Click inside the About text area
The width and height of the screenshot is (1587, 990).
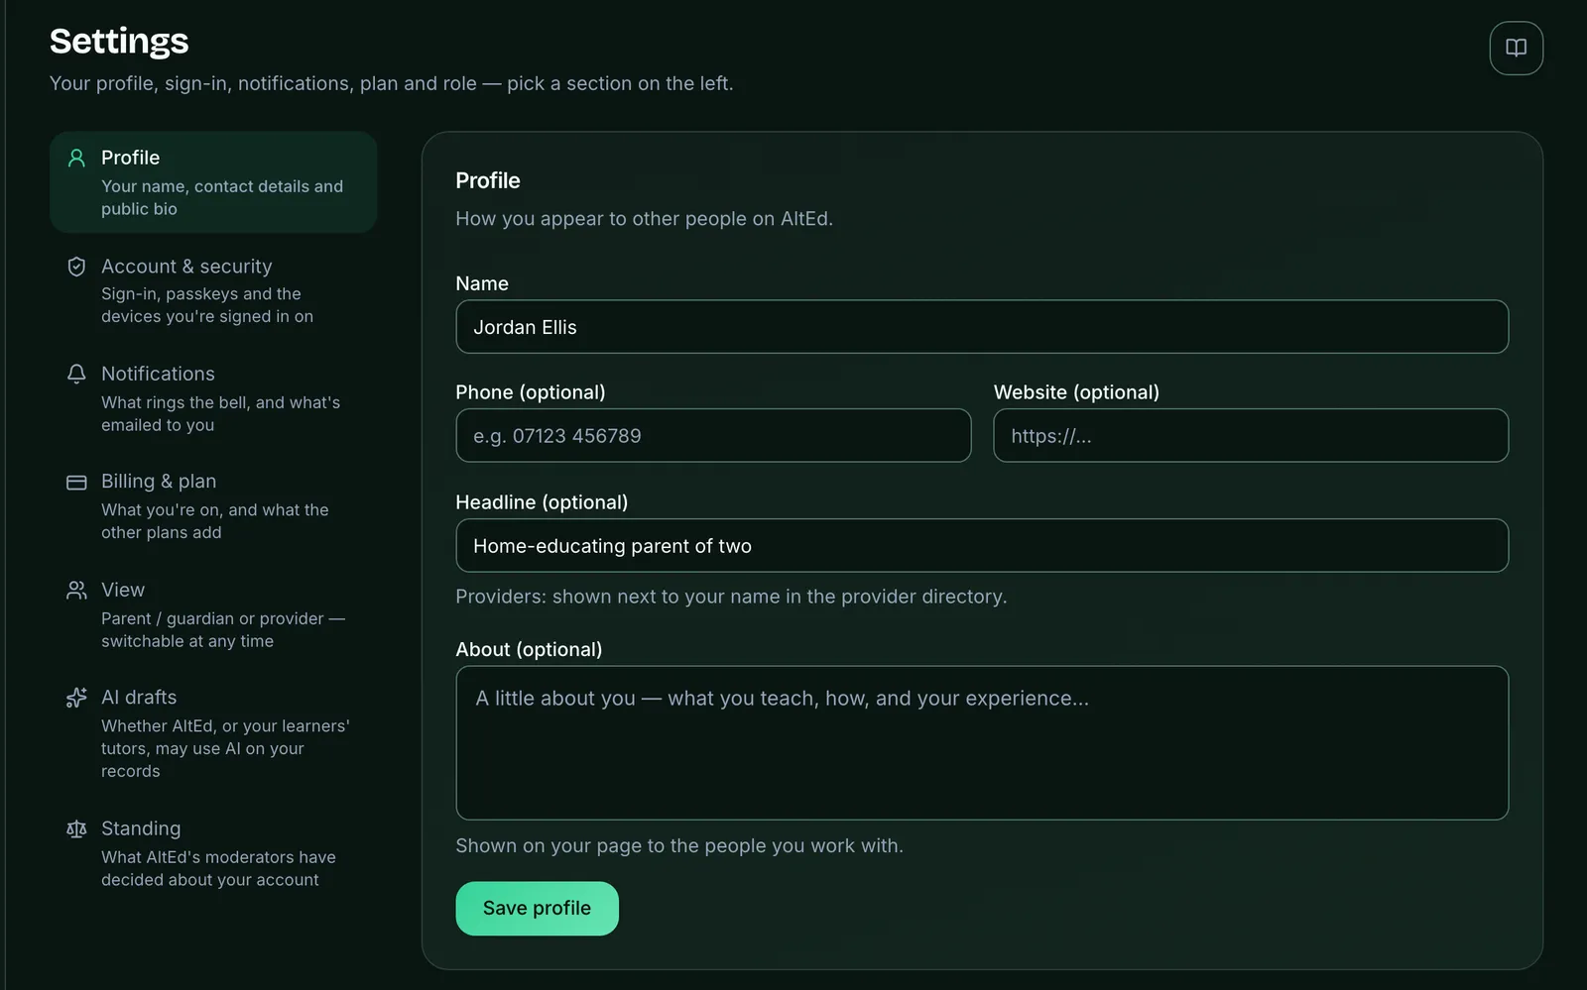click(982, 743)
